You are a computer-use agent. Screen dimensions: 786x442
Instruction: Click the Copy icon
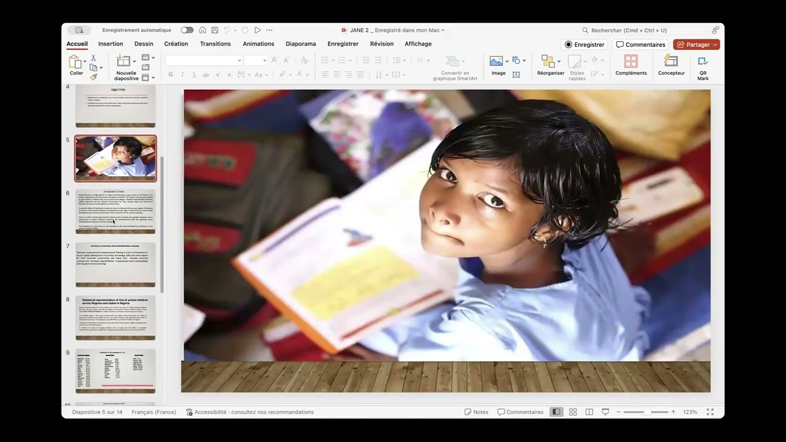(93, 68)
